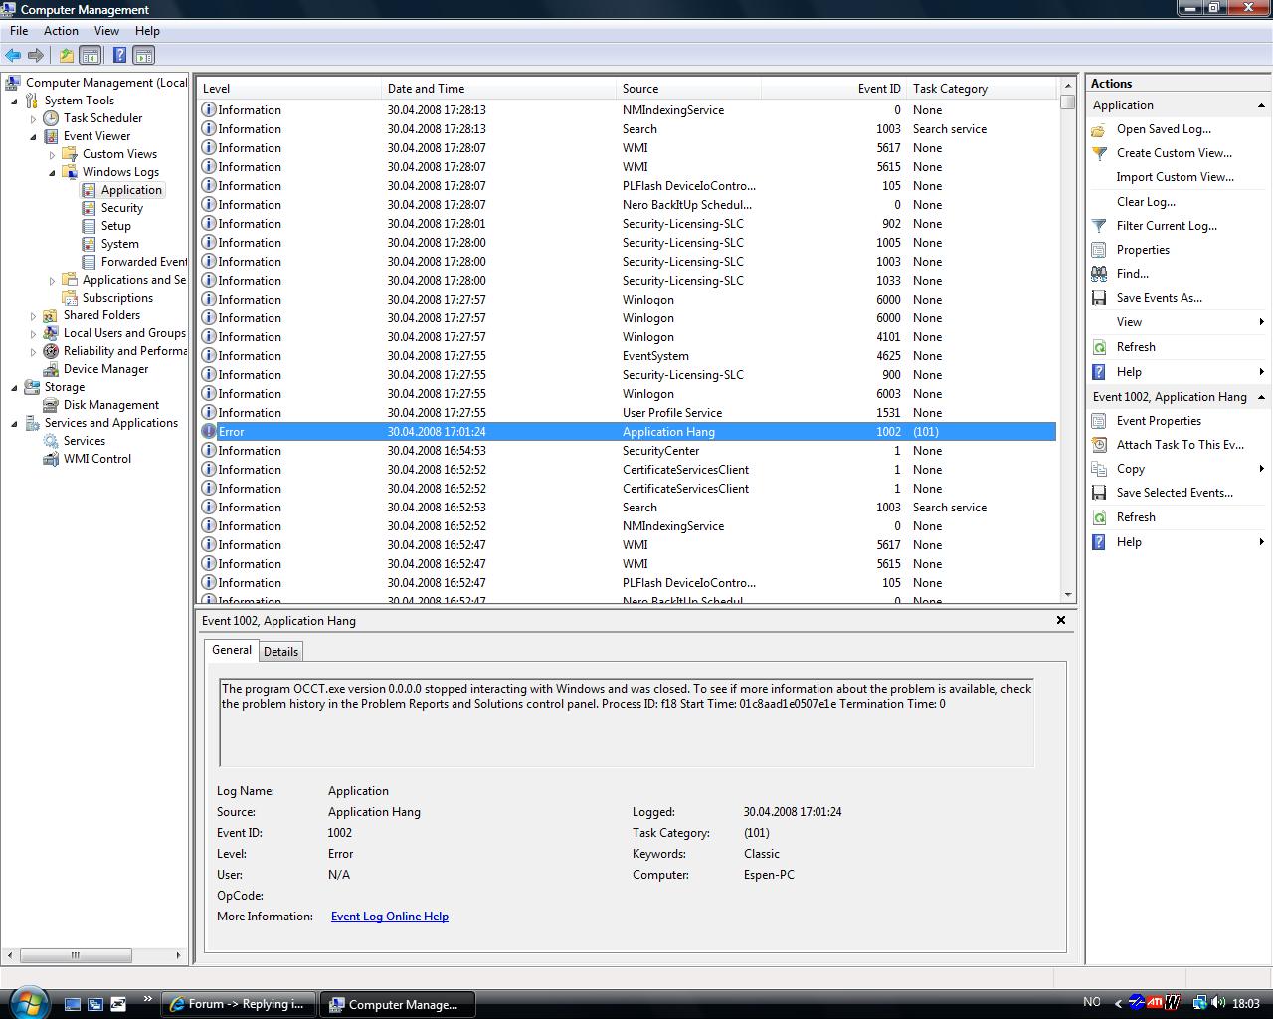
Task: Open the View menu in menu bar
Action: point(106,31)
